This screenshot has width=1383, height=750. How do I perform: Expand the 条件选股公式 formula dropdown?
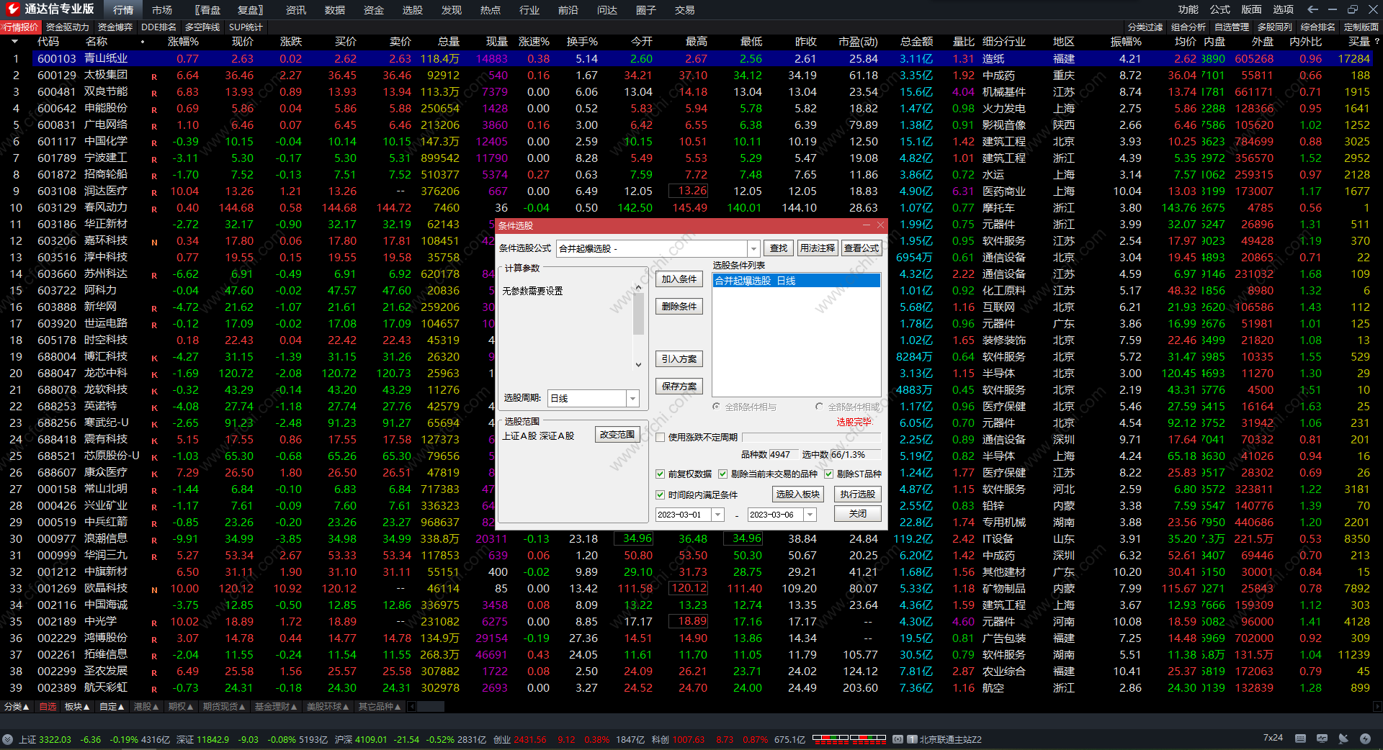click(753, 248)
